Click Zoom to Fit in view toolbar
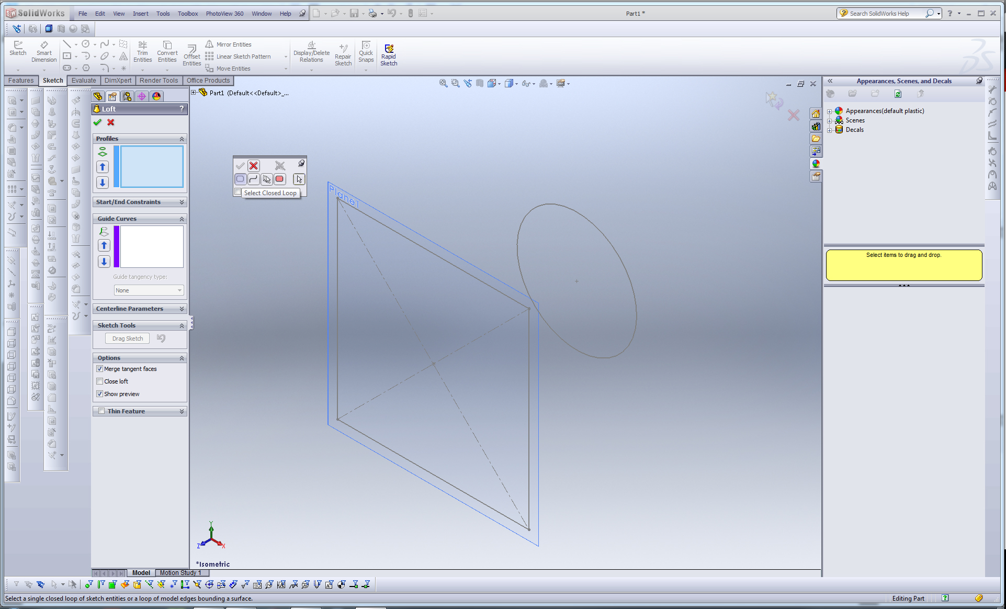 [444, 83]
